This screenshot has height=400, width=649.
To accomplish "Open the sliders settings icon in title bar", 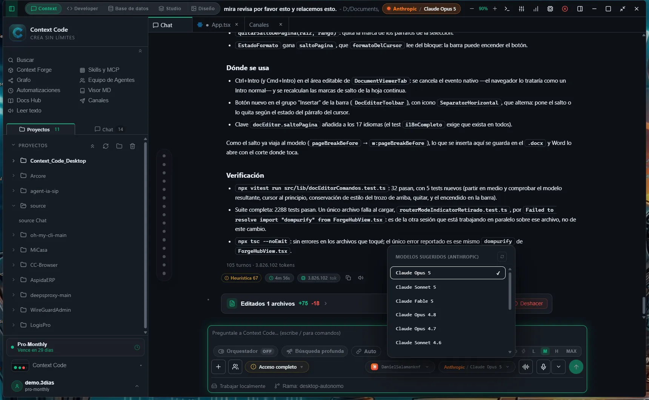I will (x=521, y=9).
